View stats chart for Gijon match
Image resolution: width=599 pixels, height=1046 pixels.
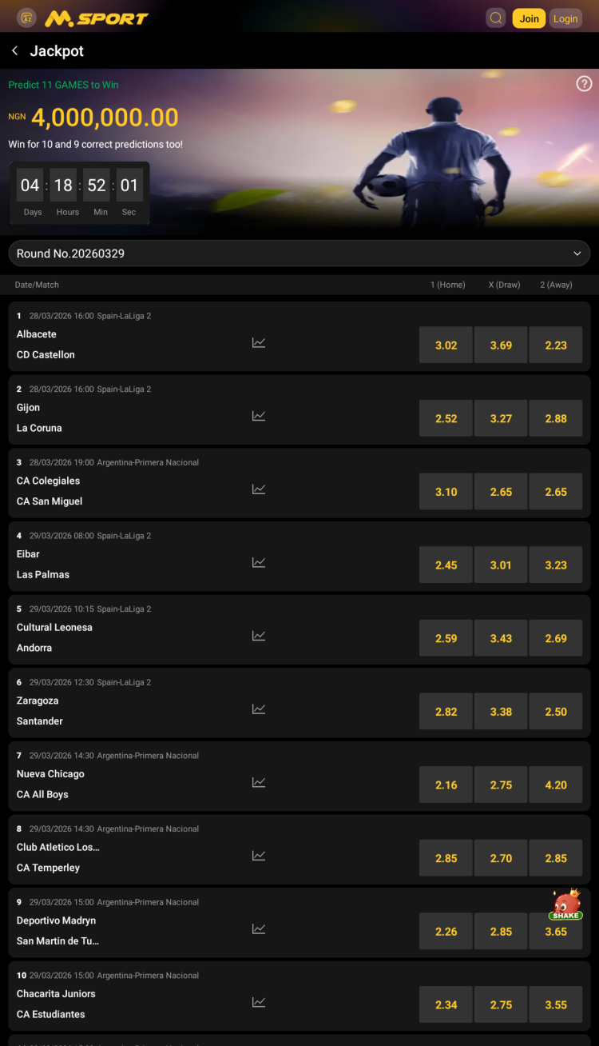point(259,416)
